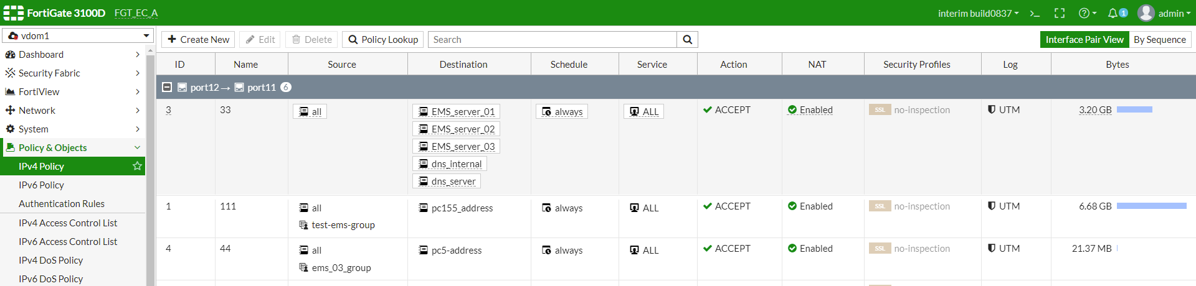This screenshot has height=286, width=1196.
Task: Click the Create New button
Action: click(198, 40)
